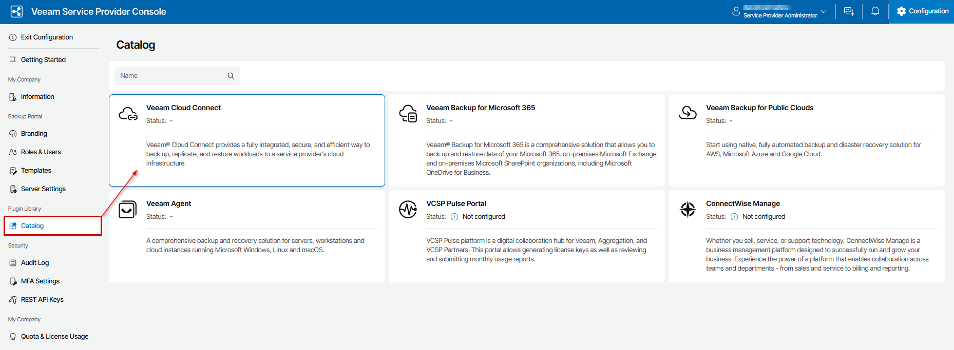Click info icon beside VCSP Pulse Portal status

(454, 217)
